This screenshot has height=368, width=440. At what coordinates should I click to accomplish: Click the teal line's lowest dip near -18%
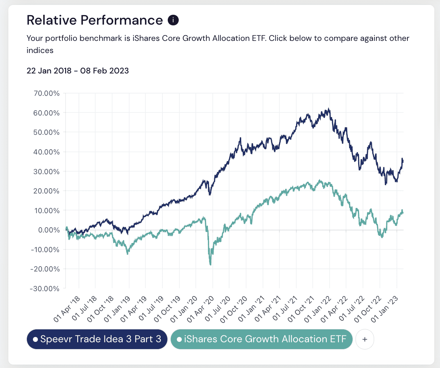210,264
